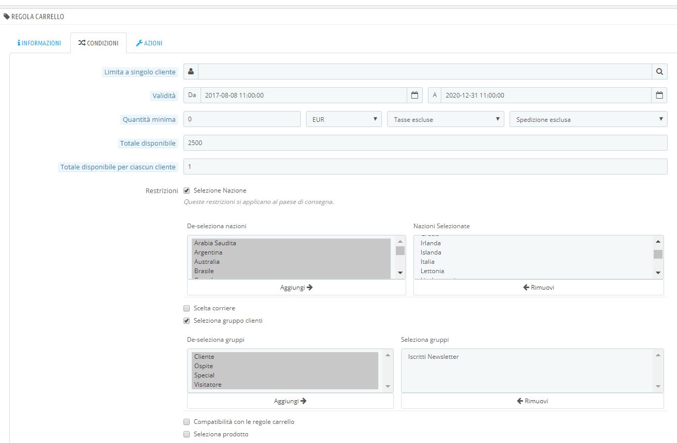Select Italia in Nazioni Selezionate
Screen dimensions: 677x443
[x=533, y=262]
